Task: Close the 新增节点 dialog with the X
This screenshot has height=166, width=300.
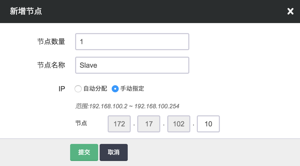Action: (290, 11)
